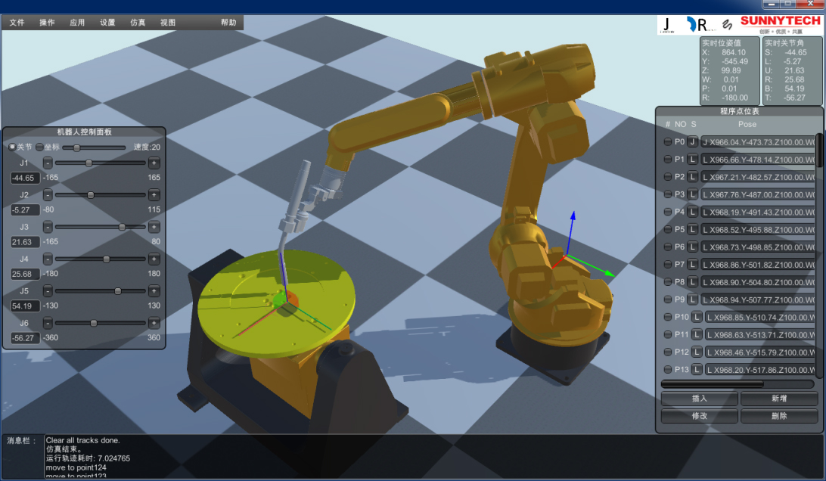This screenshot has height=481, width=826.
Task: Click the 删除 delete button
Action: tap(779, 416)
